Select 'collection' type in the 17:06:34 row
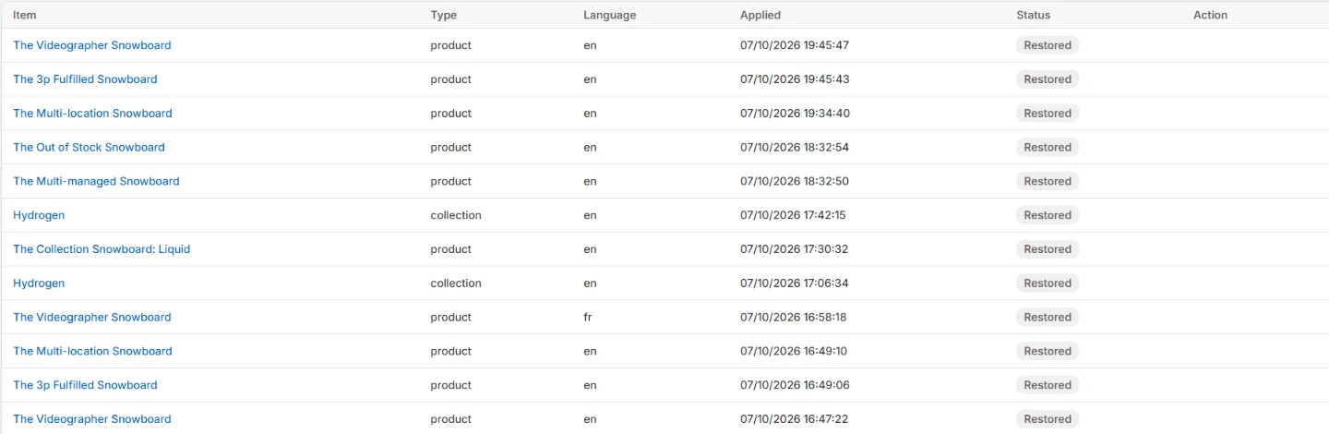 pos(456,283)
